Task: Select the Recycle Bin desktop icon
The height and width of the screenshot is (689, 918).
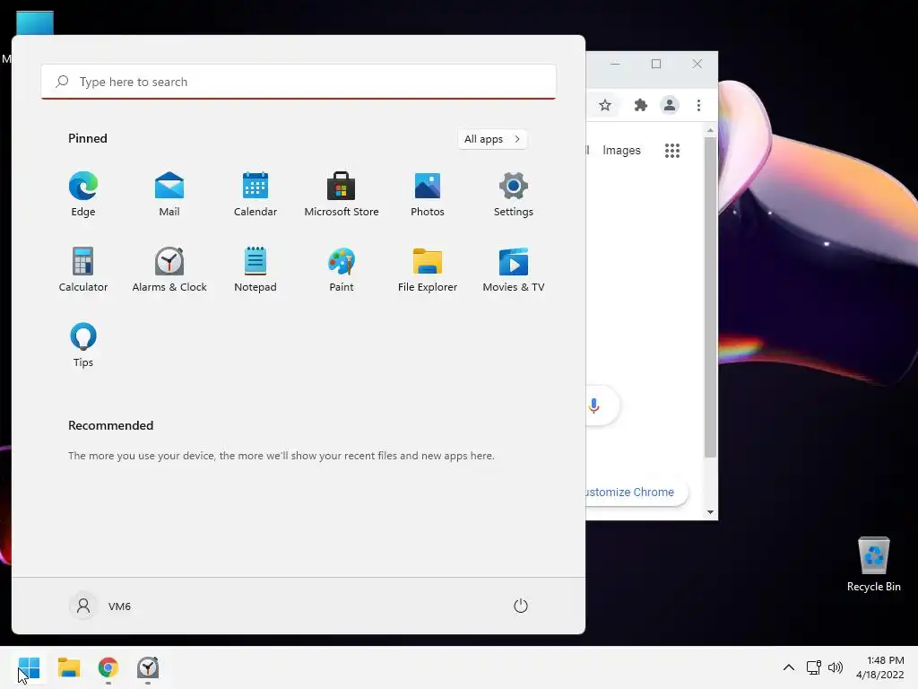Action: tap(873, 564)
